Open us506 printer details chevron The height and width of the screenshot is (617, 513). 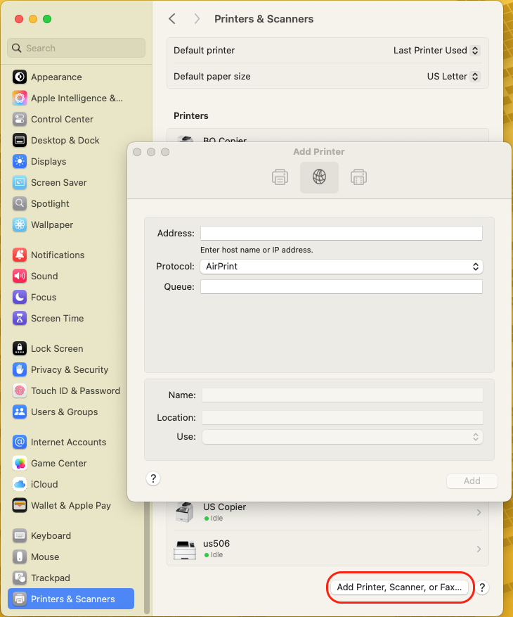click(479, 549)
